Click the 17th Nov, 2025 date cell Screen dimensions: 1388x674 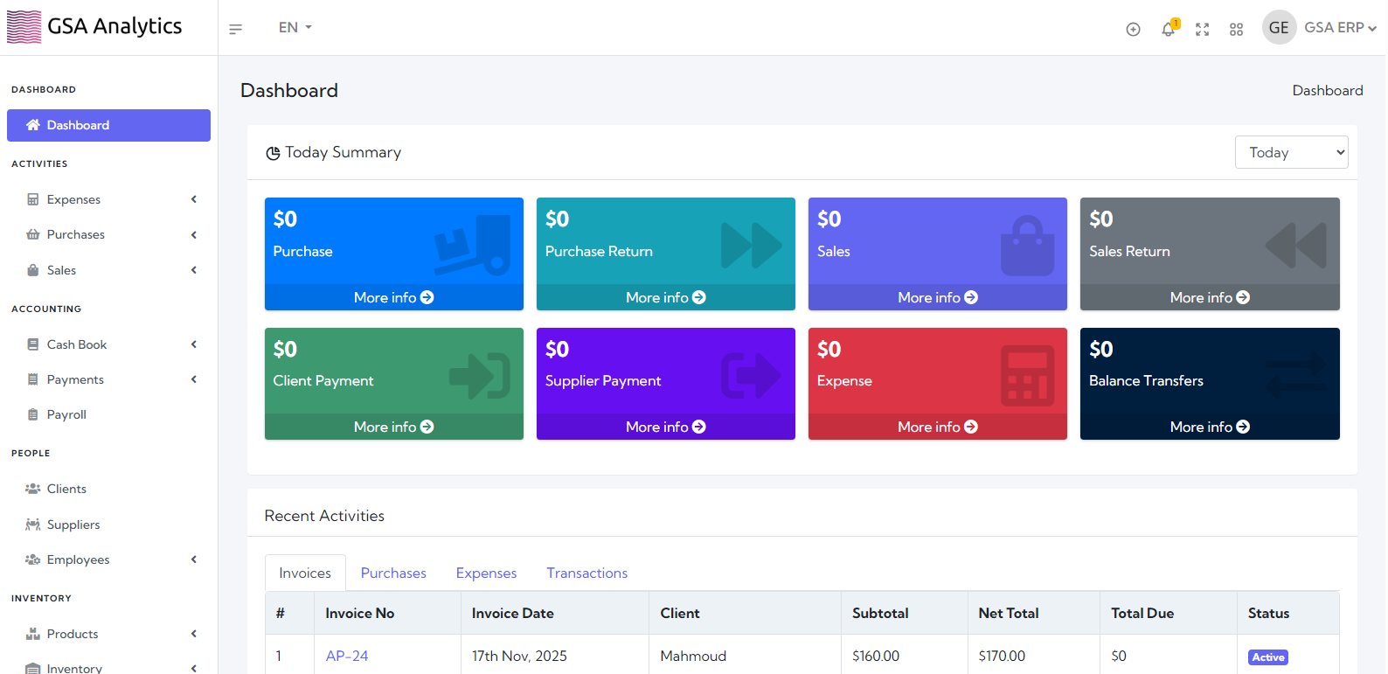point(555,656)
